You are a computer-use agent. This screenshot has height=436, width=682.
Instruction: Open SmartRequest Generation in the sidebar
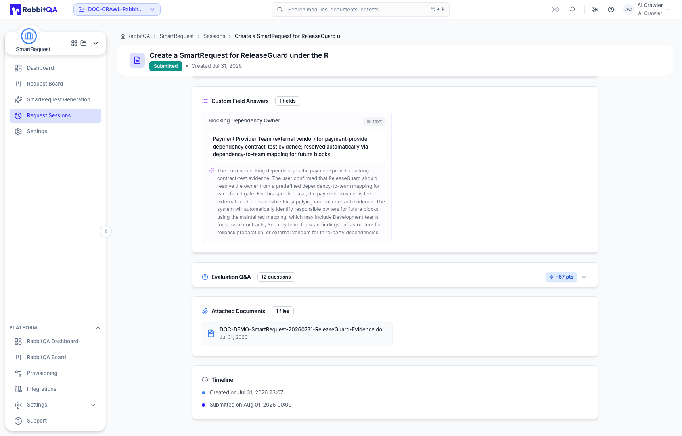pyautogui.click(x=55, y=100)
